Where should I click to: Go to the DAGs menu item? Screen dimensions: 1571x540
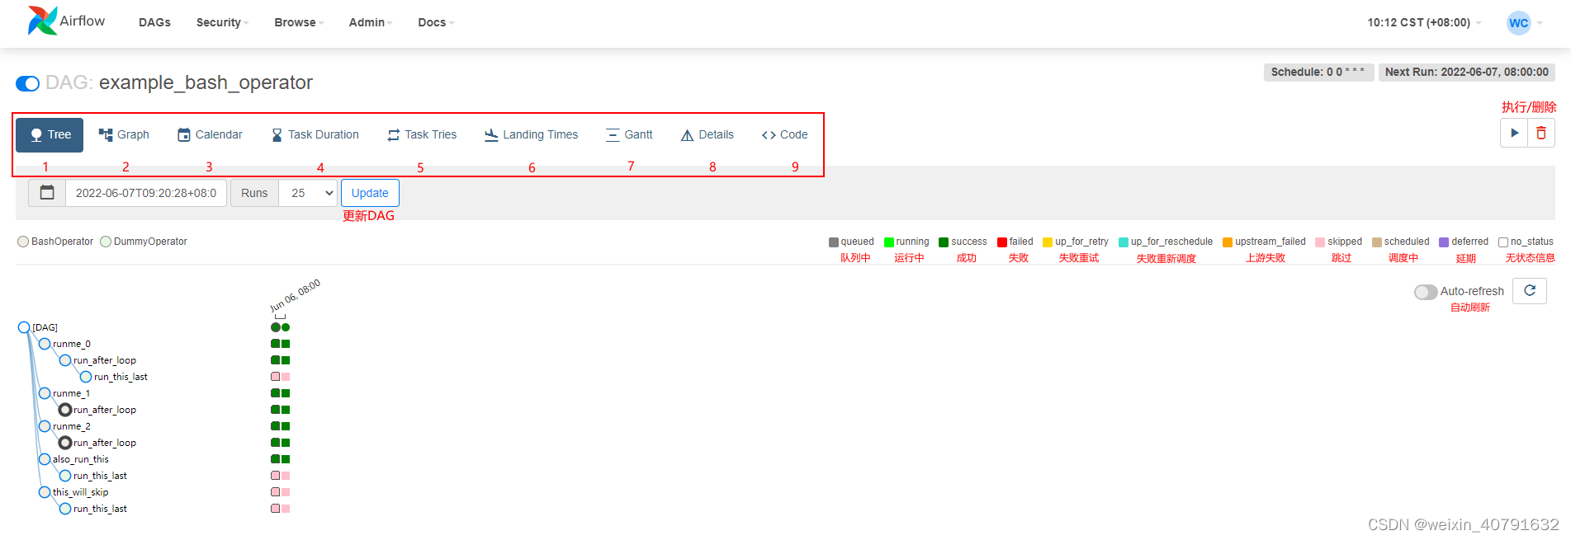[x=154, y=22]
